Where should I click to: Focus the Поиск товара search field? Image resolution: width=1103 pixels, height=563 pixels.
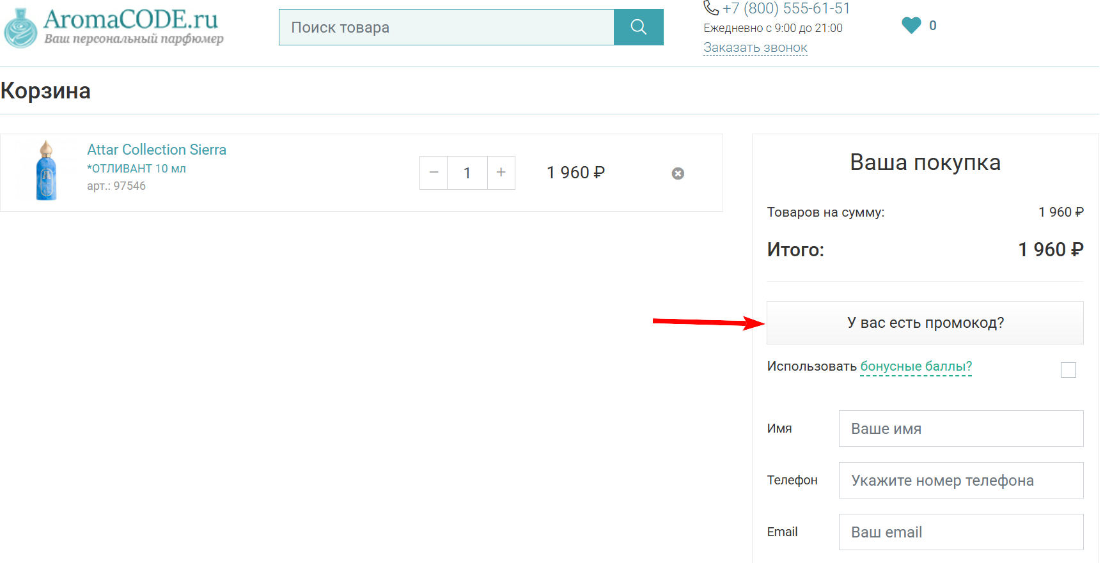click(x=446, y=27)
